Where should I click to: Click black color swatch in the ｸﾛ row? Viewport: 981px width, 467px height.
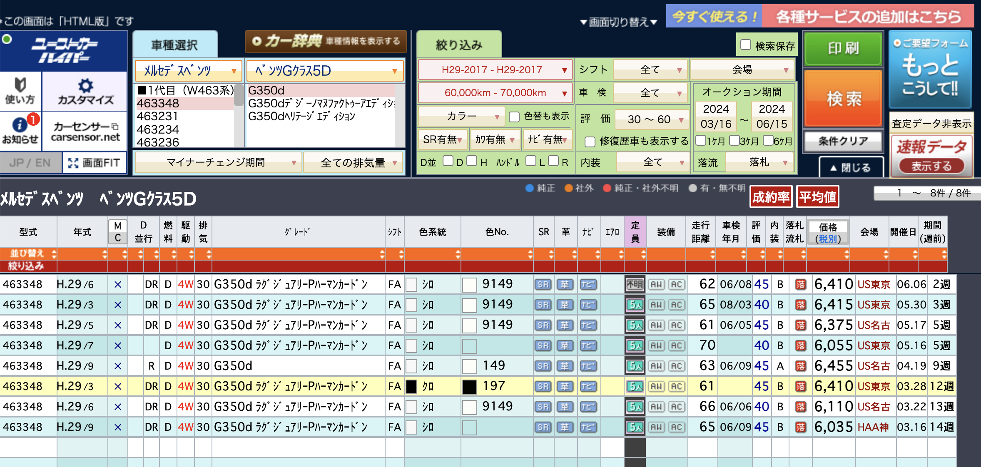[411, 387]
